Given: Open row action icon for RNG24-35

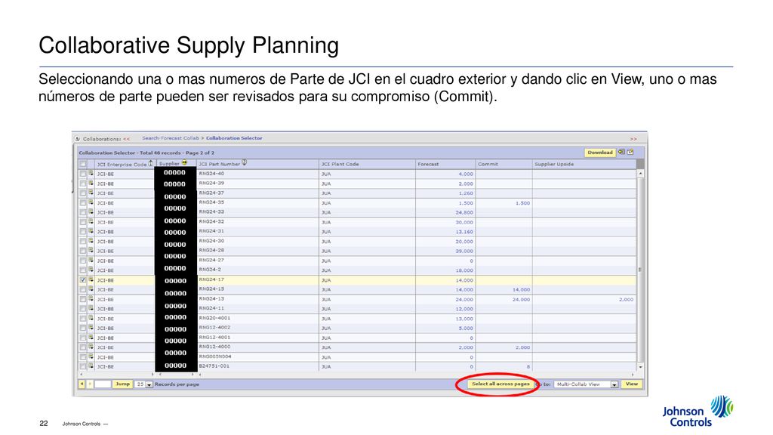Looking at the screenshot, I should [x=91, y=202].
